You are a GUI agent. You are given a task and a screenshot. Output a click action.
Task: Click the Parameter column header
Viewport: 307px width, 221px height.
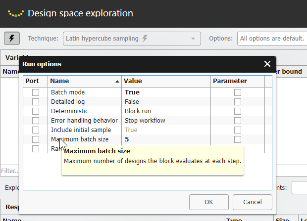coord(238,81)
